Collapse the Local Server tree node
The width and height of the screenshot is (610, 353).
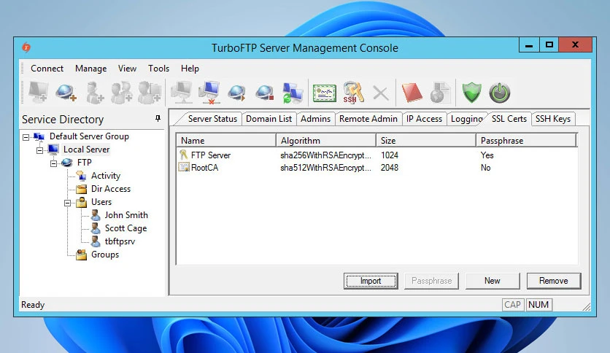pos(39,150)
